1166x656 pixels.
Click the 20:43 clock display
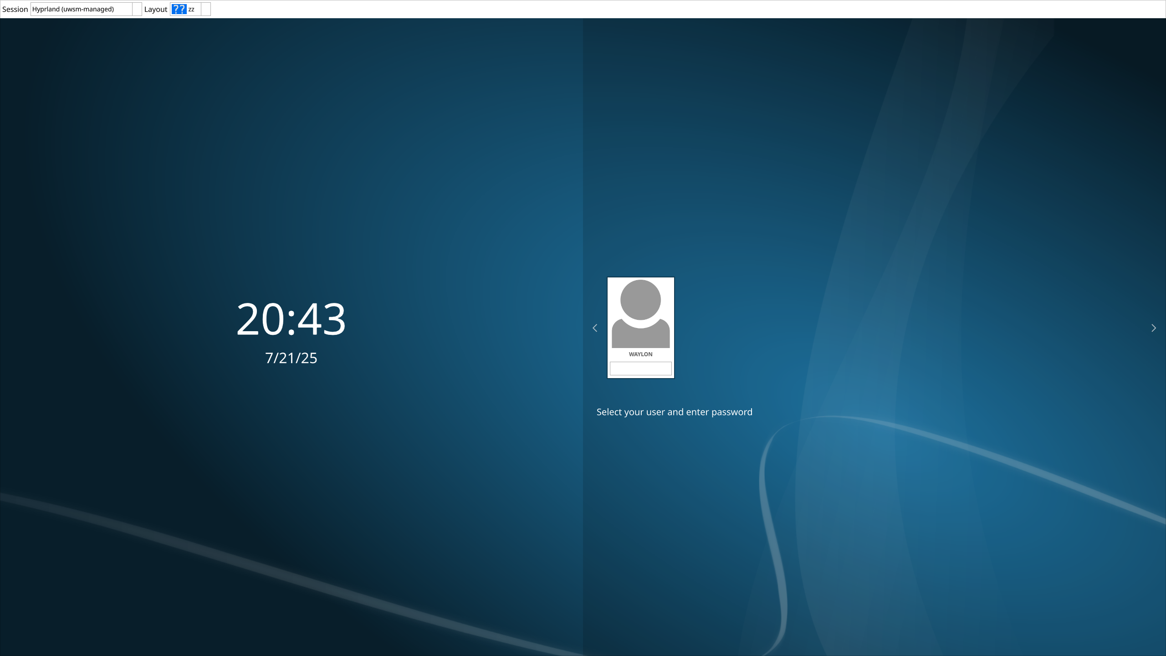click(291, 319)
